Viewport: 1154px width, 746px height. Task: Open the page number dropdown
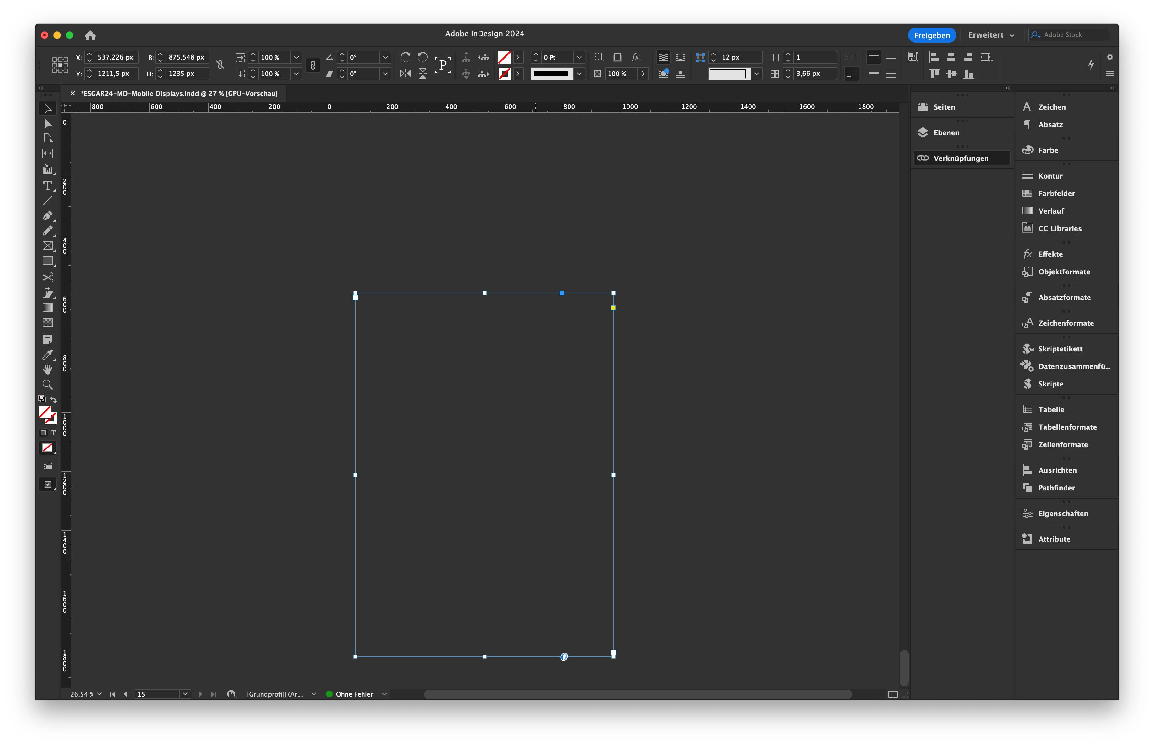click(x=185, y=694)
